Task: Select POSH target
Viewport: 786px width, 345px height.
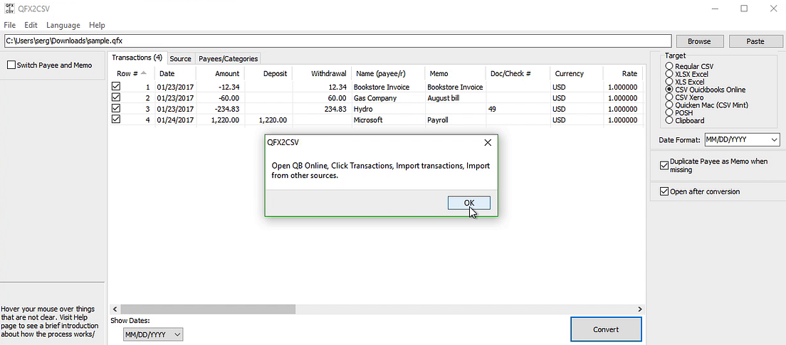Action: pyautogui.click(x=678, y=113)
